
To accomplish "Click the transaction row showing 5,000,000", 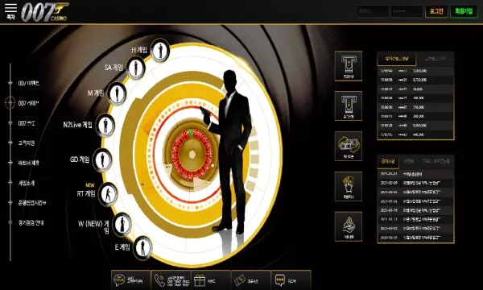I will (x=415, y=126).
